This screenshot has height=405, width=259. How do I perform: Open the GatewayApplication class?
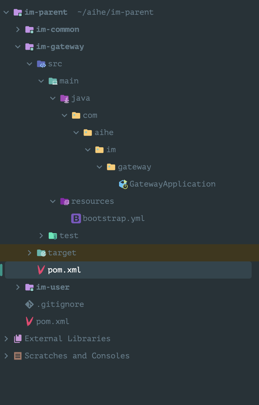pos(172,184)
